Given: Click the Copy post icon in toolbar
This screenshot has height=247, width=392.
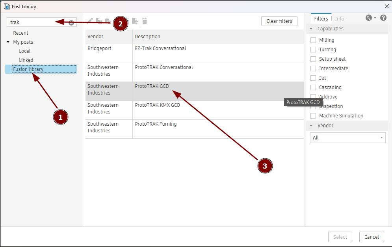Looking at the screenshot, I should coord(99,21).
